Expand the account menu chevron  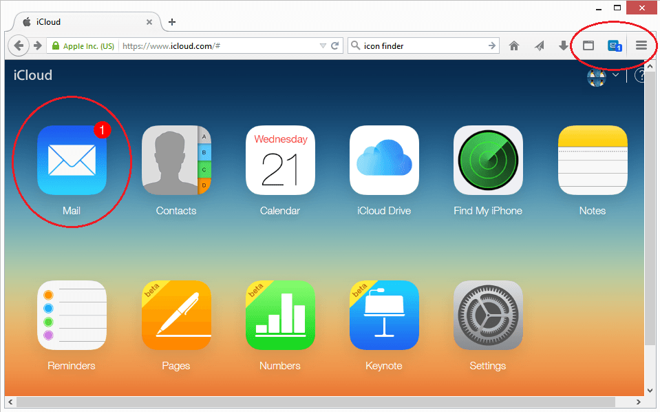click(615, 75)
